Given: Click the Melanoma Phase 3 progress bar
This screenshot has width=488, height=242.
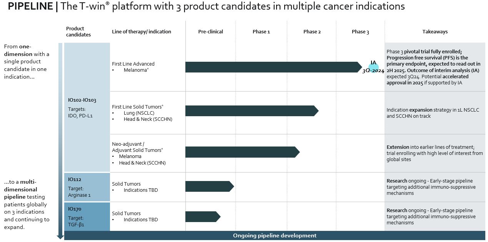Looking at the screenshot, I should point(274,67).
